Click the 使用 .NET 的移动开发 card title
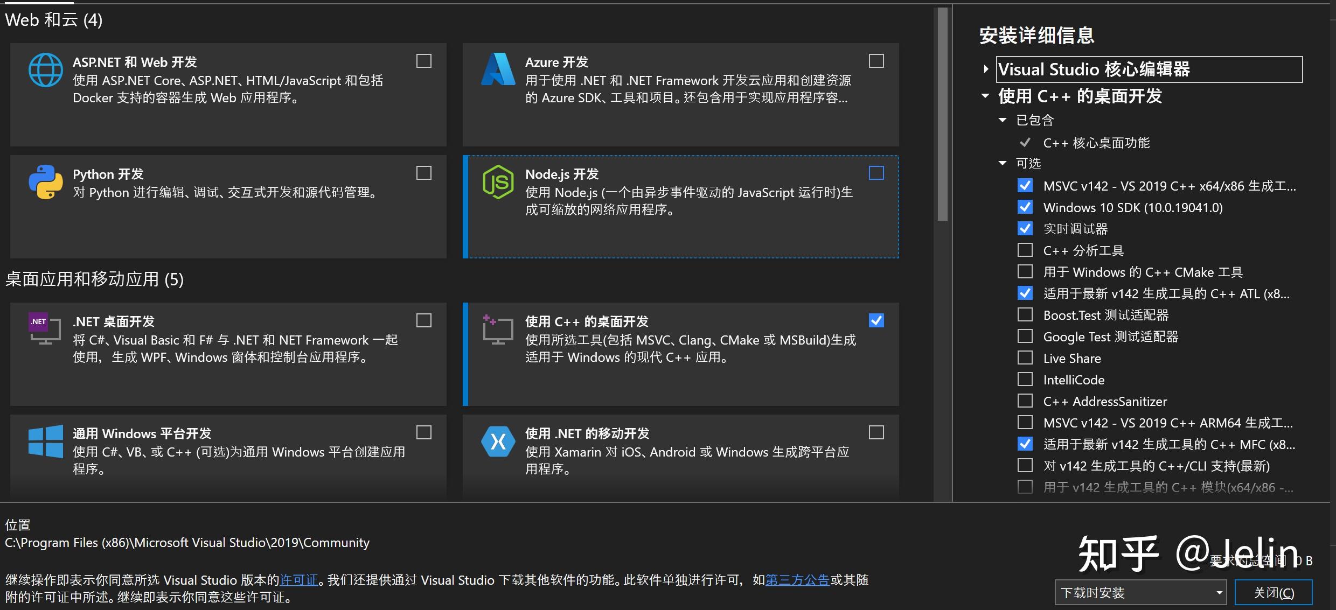This screenshot has height=610, width=1336. [587, 433]
